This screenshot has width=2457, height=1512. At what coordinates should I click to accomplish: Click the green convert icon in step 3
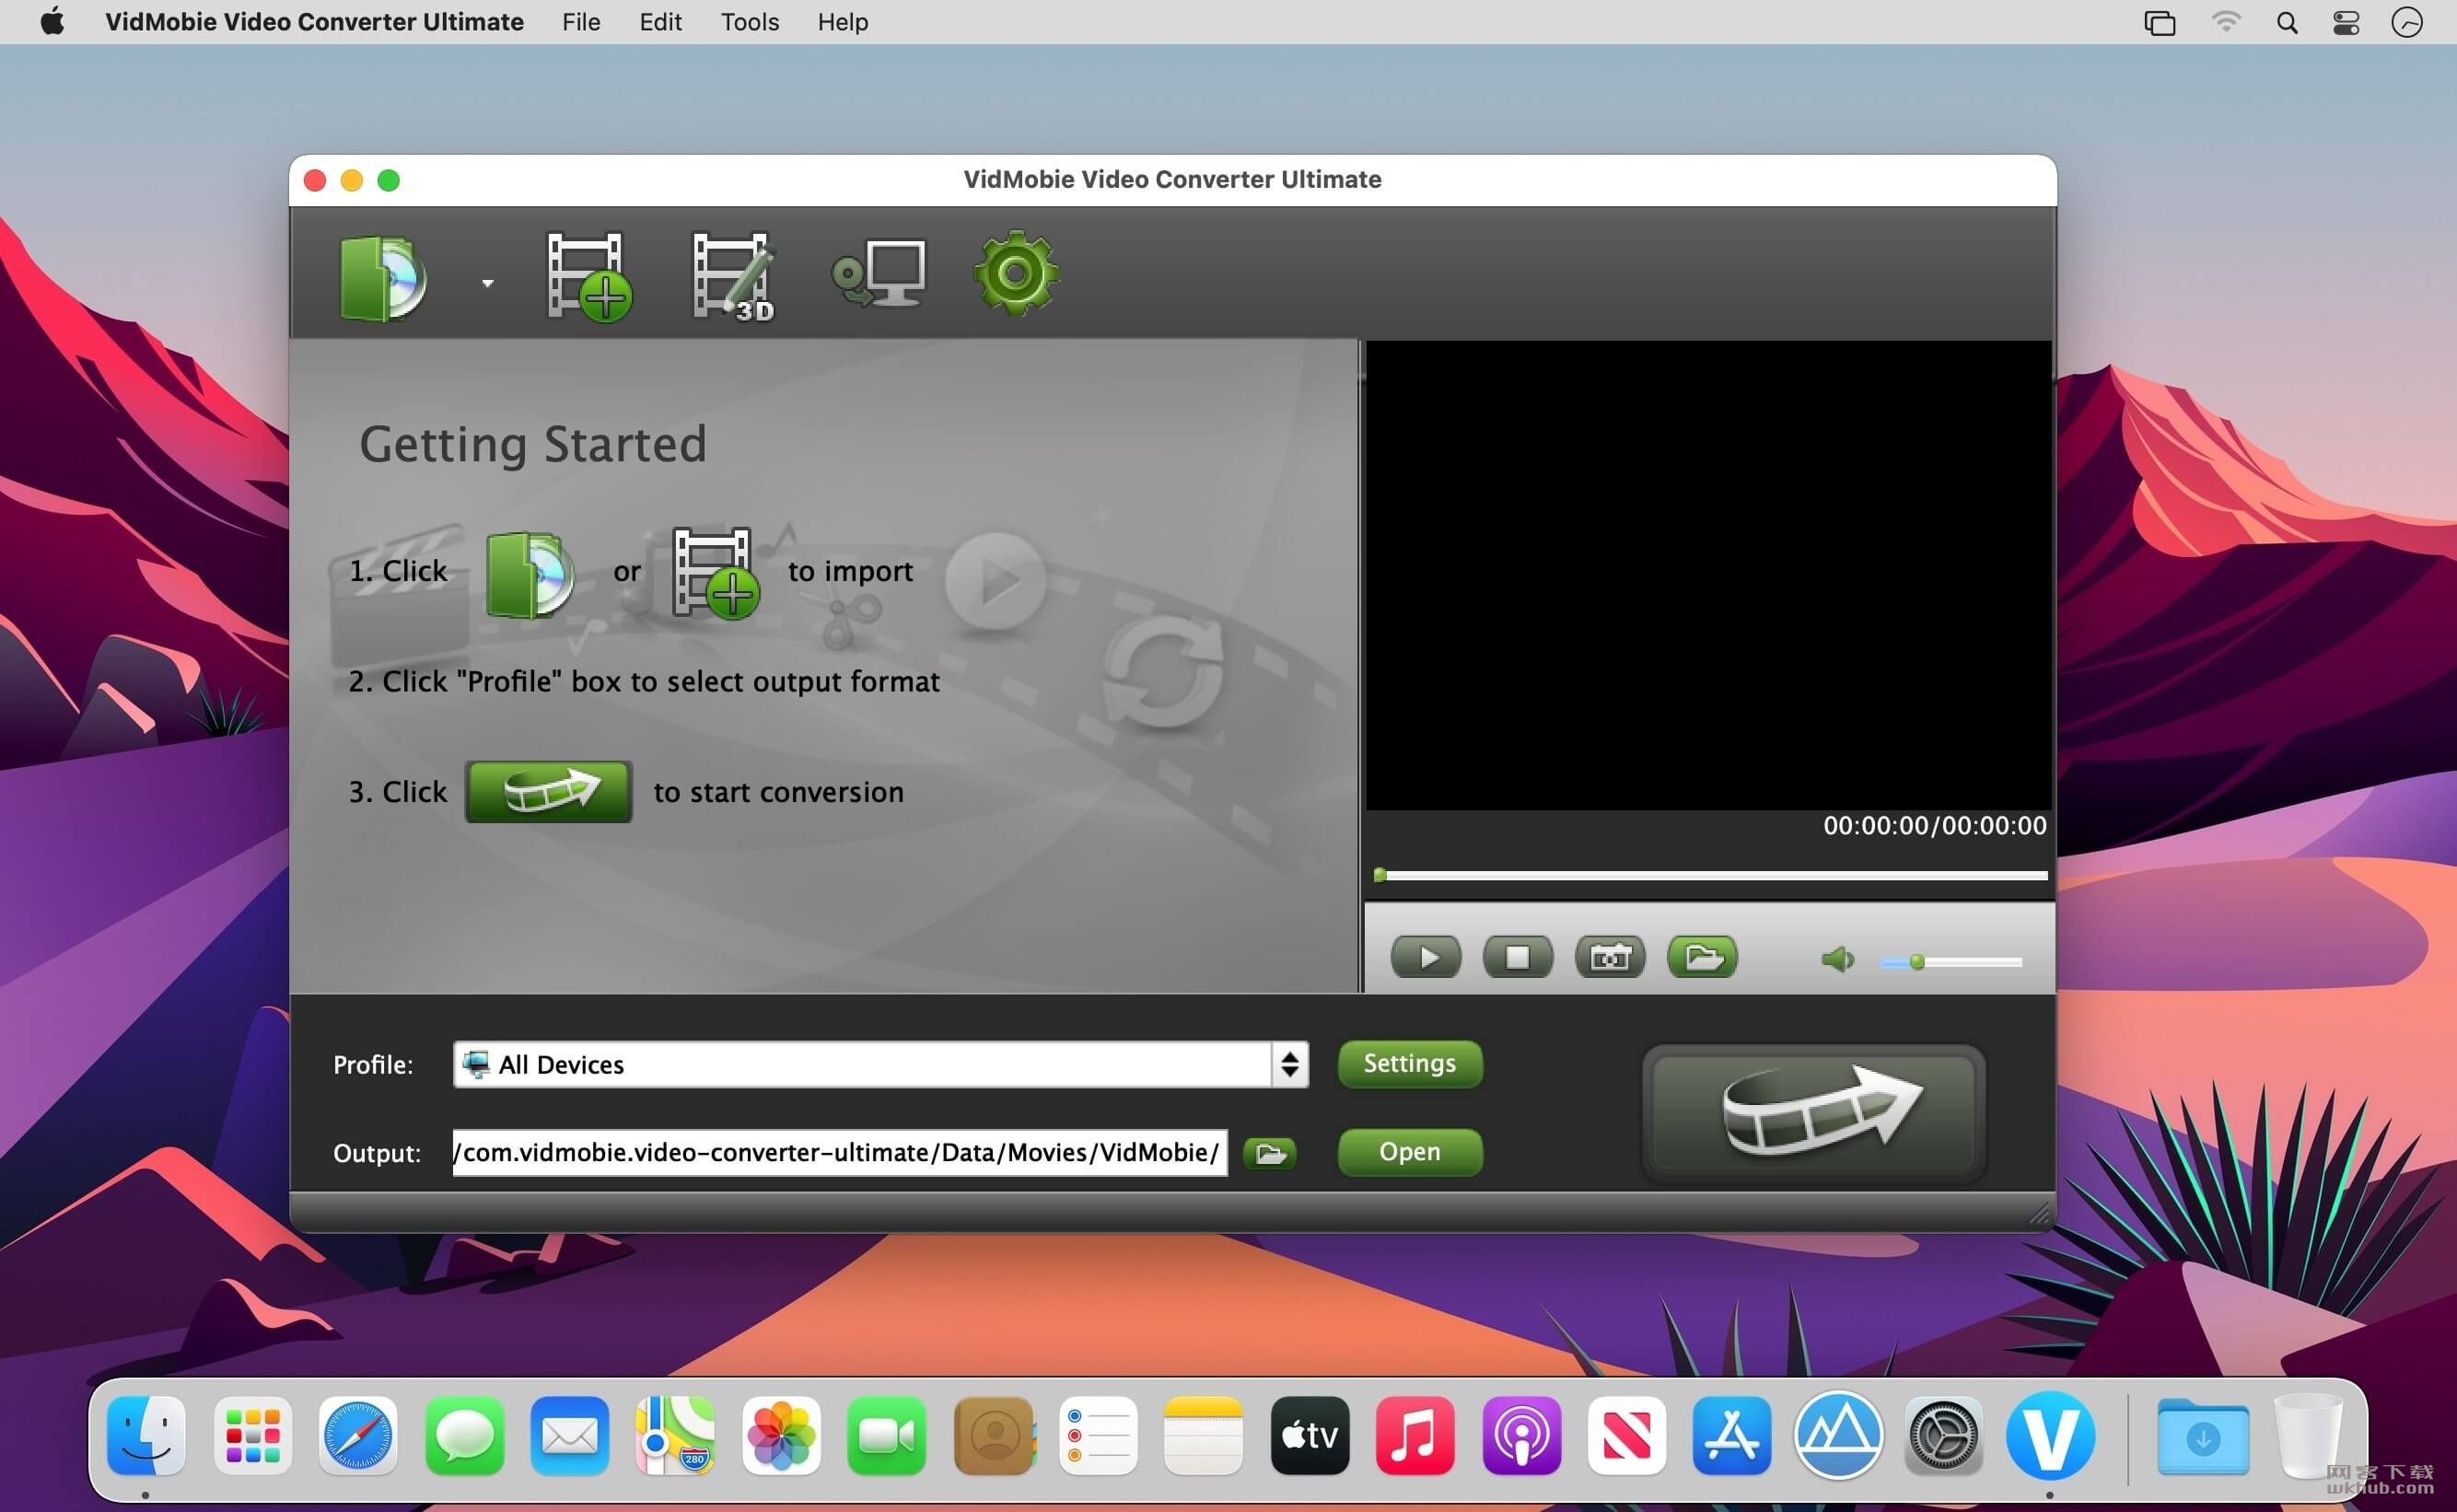548,791
